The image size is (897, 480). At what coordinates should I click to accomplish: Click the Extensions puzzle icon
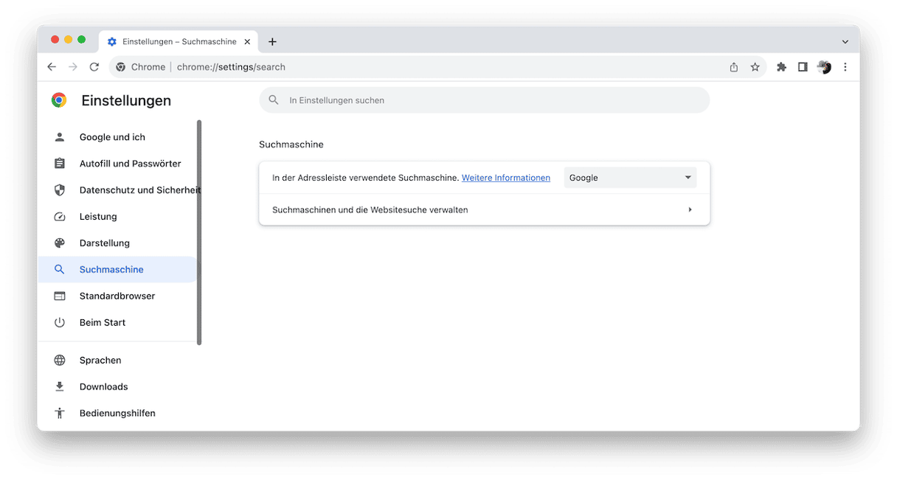[781, 67]
